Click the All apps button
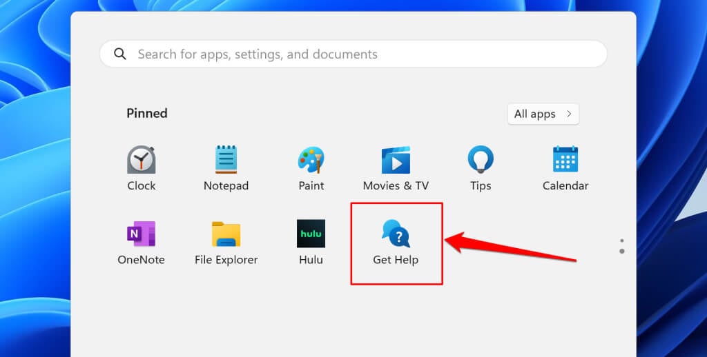Screen dimensions: 707x357 tap(543, 114)
